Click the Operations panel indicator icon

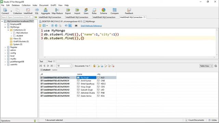tap(35, 121)
